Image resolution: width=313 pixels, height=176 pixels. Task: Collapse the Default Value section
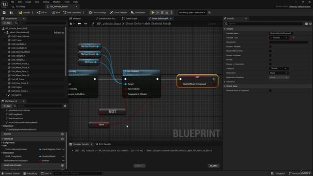pyautogui.click(x=225, y=86)
